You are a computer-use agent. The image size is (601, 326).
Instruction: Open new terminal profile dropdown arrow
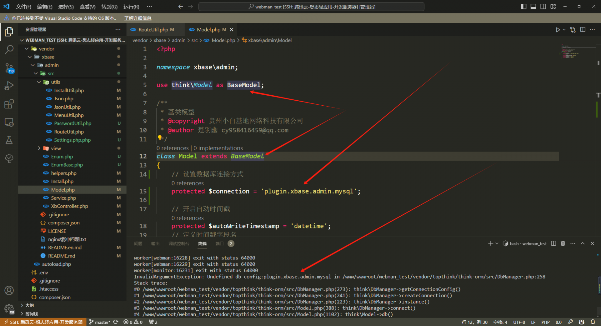pyautogui.click(x=497, y=243)
